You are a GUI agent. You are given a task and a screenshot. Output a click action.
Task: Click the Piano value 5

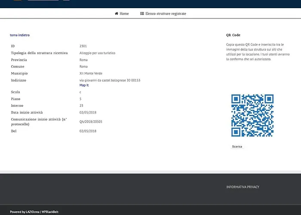pos(80,99)
